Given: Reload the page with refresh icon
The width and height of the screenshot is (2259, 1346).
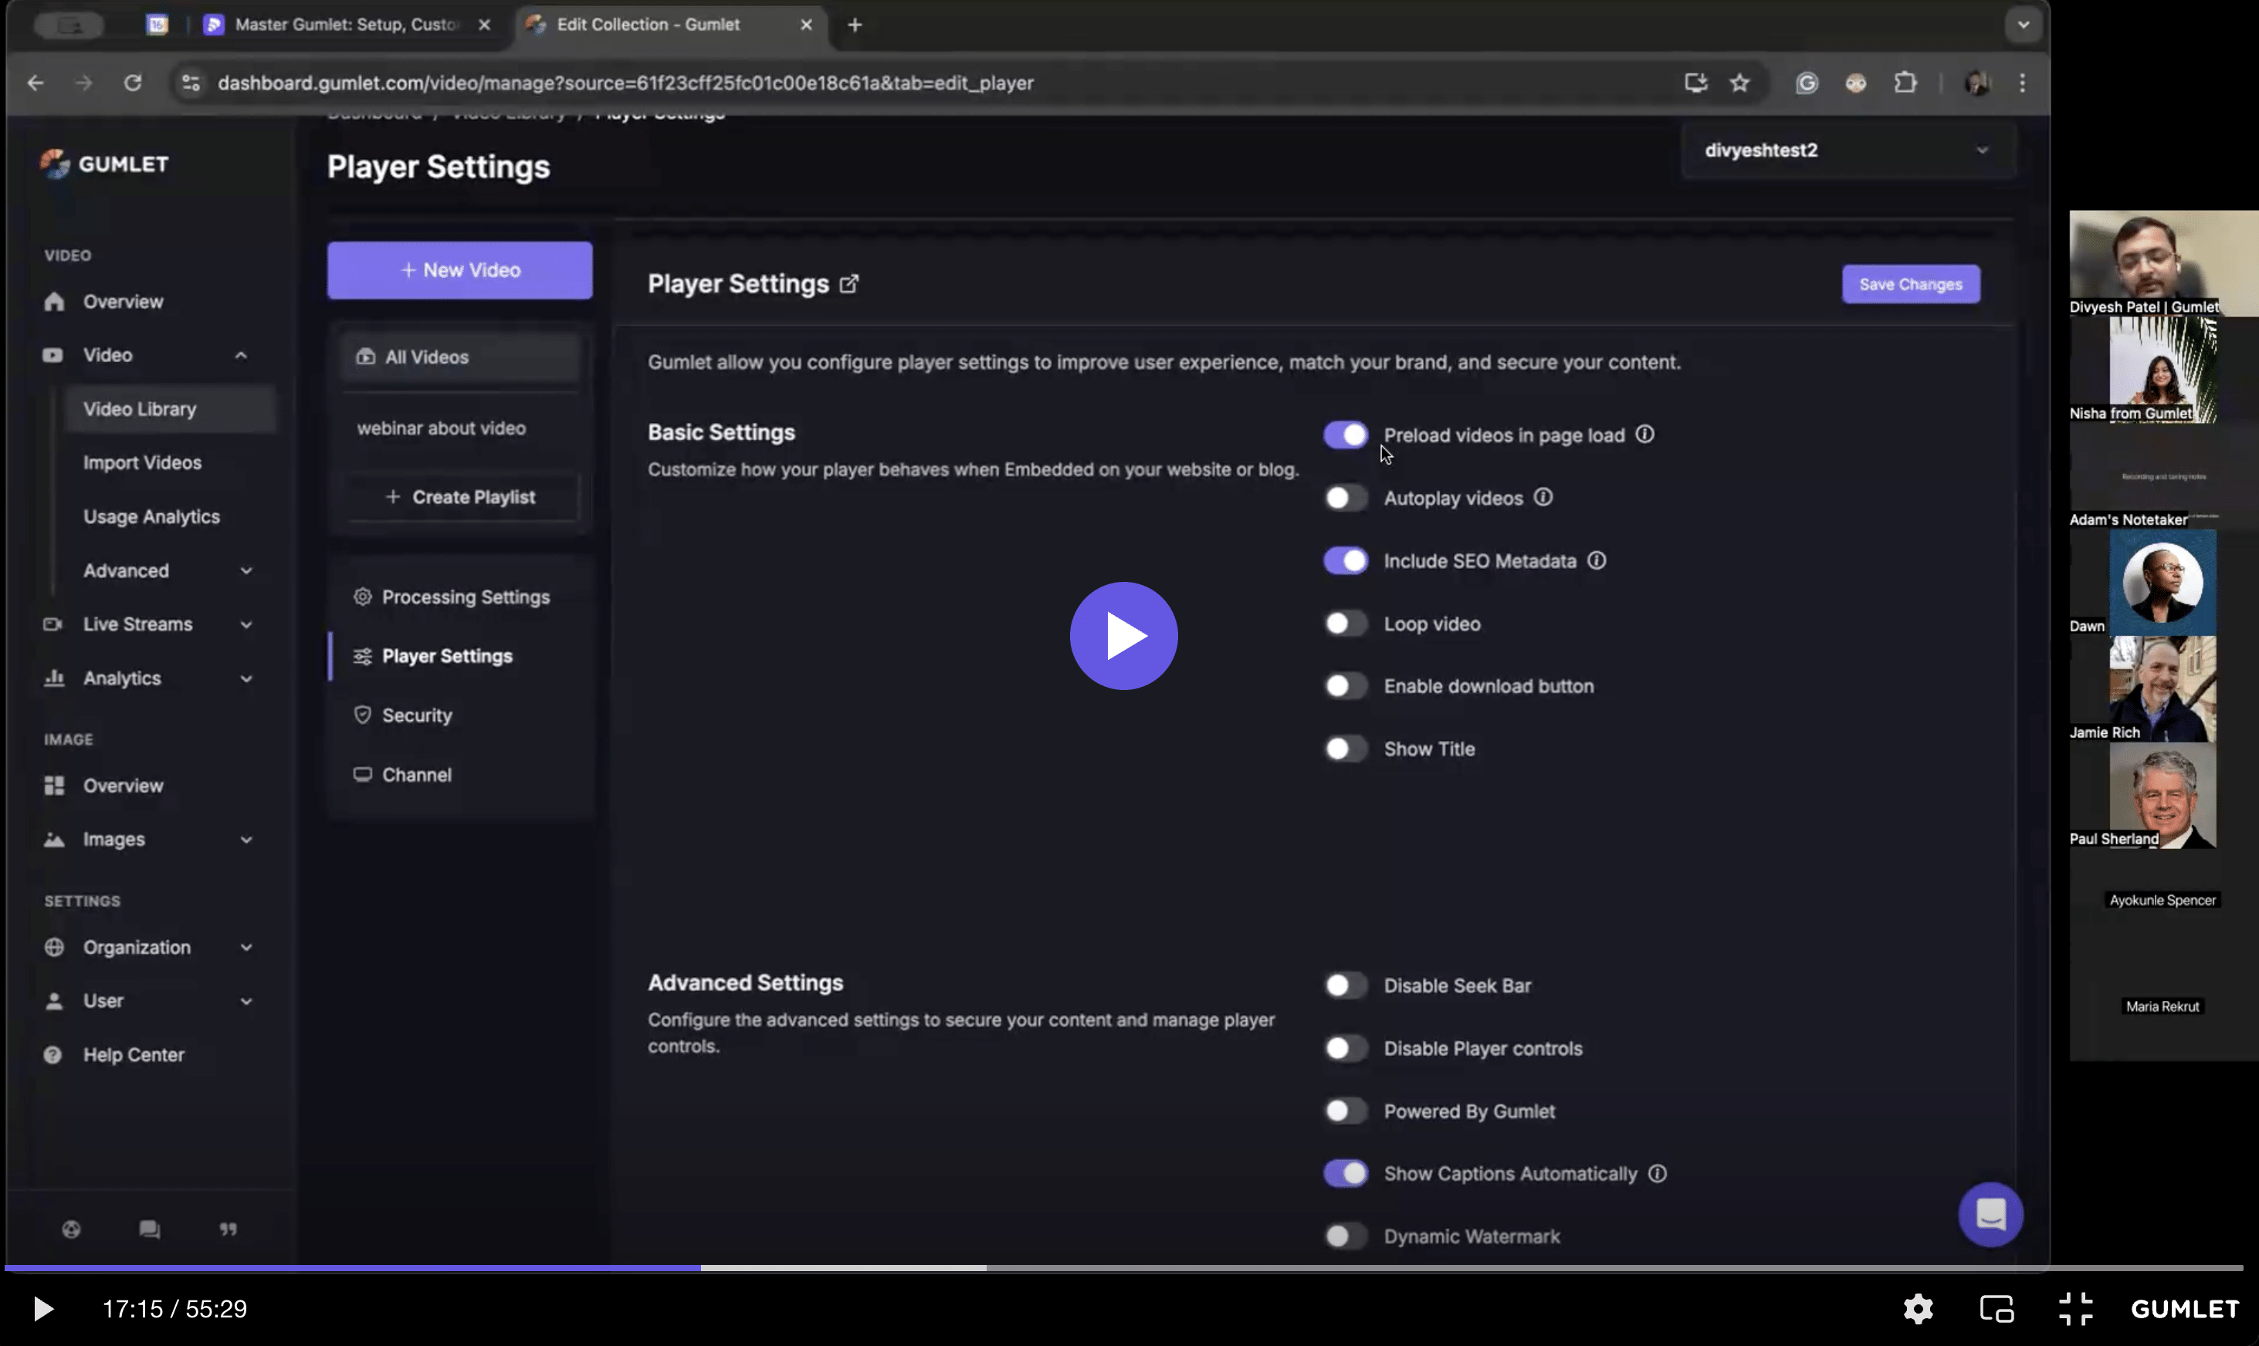Looking at the screenshot, I should point(133,83).
